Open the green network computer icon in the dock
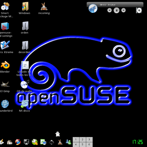Viewport: 147px width, 147px height. (43, 142)
